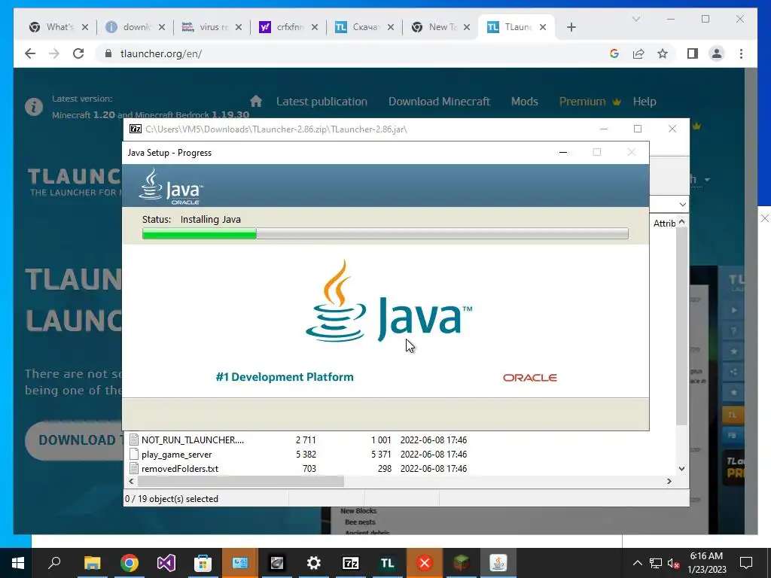Open the notification center

(746, 563)
